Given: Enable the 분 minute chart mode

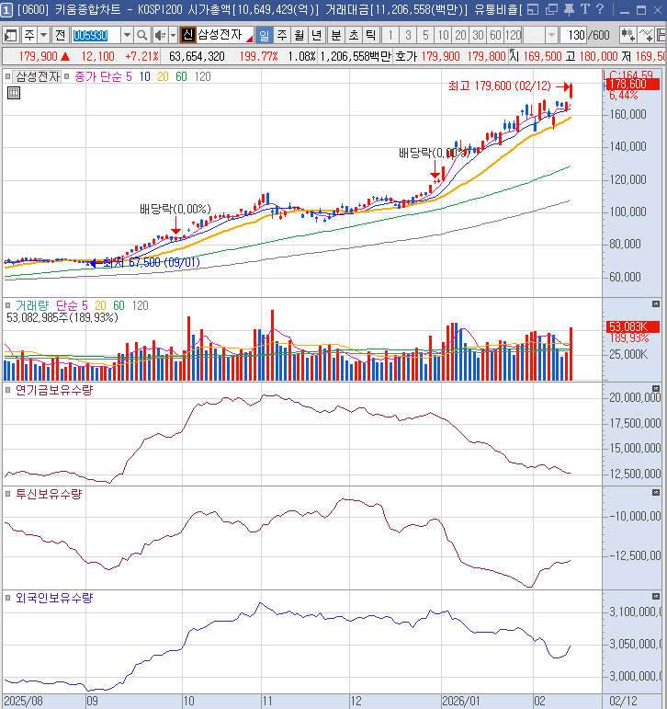Looking at the screenshot, I should point(334,35).
